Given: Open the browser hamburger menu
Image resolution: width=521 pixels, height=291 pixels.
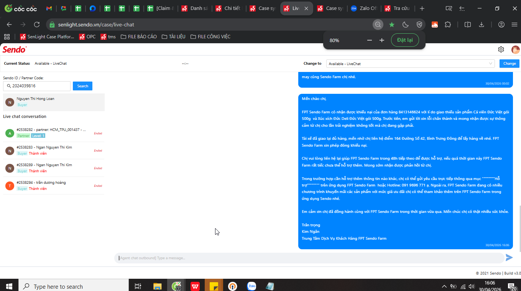Looking at the screenshot, I should click(x=514, y=25).
